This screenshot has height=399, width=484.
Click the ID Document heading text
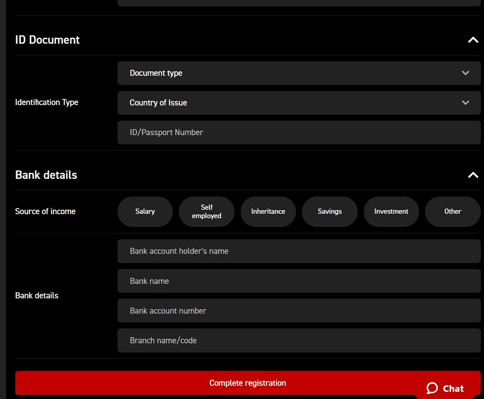[47, 40]
